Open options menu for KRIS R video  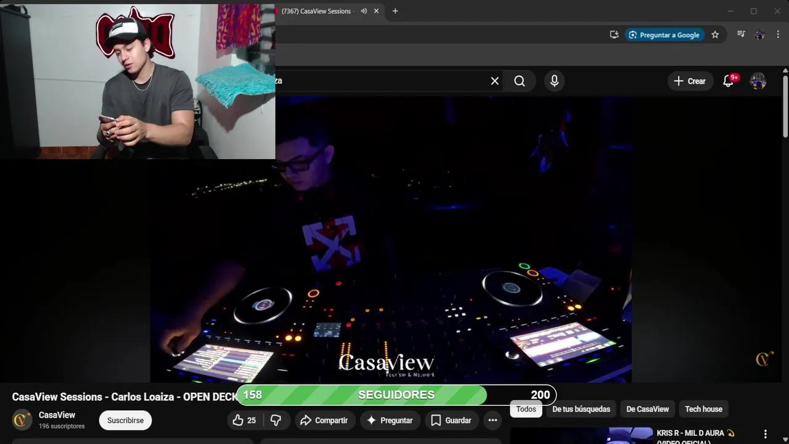[766, 434]
